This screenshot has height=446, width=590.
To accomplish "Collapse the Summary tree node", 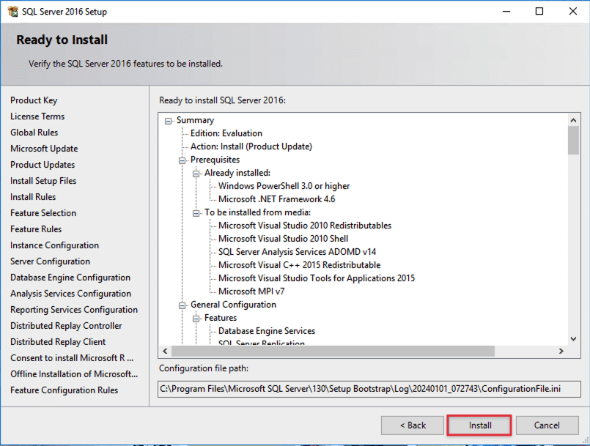I will pos(169,121).
